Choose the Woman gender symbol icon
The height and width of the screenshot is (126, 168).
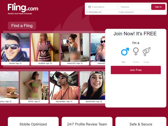pos(136,51)
